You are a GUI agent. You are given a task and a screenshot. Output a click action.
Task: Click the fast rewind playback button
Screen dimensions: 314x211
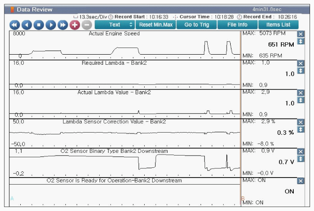coord(15,25)
